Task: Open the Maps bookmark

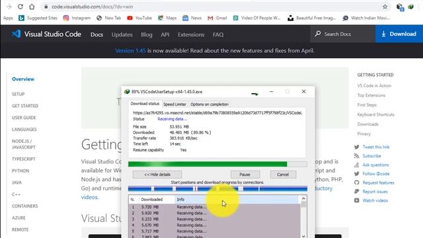Action: (x=167, y=18)
